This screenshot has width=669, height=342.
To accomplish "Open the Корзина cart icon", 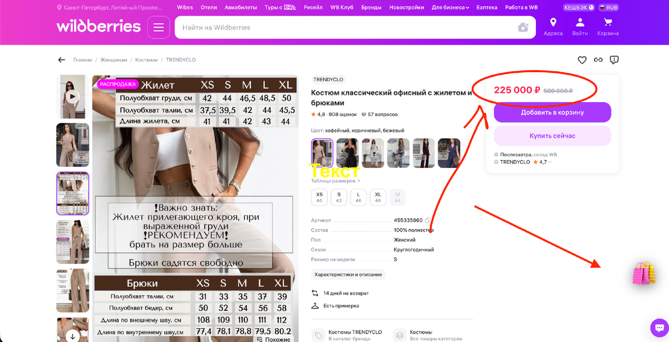I will pos(608,26).
